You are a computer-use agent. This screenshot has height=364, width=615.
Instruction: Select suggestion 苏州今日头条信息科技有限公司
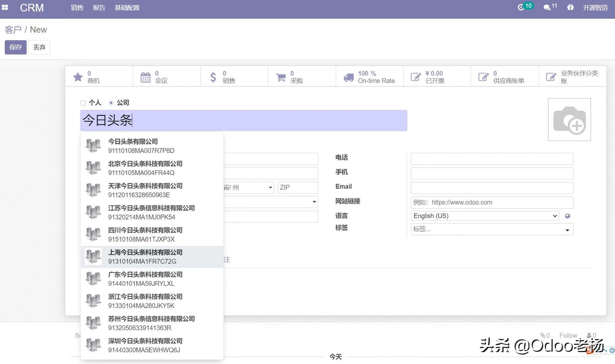(152, 323)
